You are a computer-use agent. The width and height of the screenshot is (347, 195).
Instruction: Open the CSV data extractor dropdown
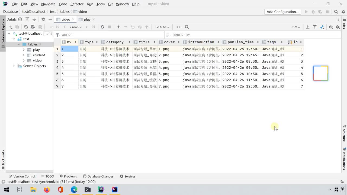(x=296, y=27)
